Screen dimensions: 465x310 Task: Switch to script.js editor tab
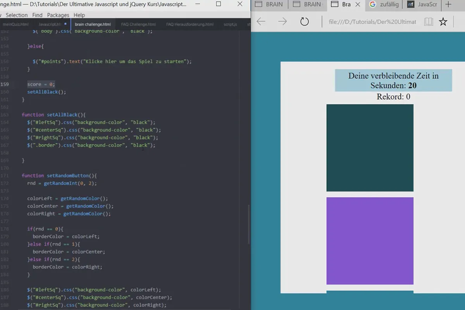click(230, 24)
